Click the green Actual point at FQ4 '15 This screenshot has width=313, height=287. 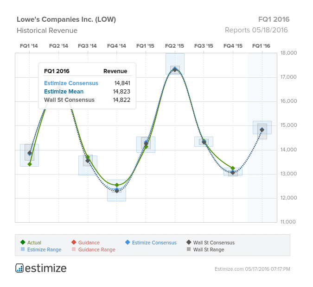tap(233, 168)
